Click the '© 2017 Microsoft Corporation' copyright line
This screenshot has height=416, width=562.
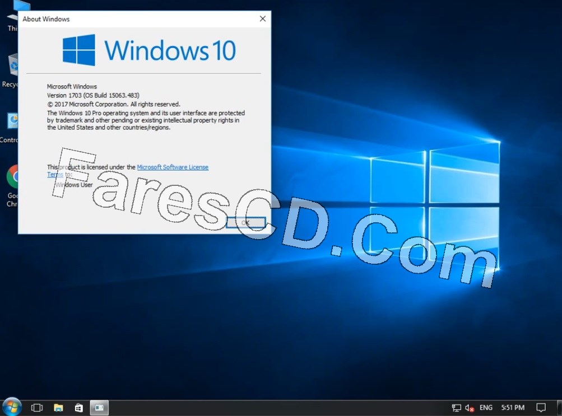(x=114, y=104)
